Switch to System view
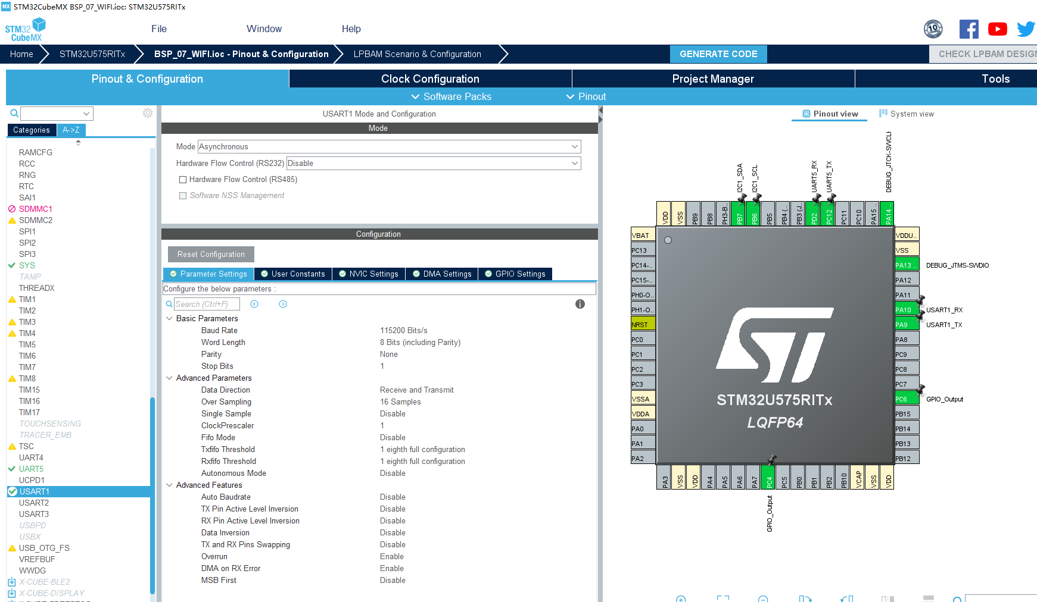Viewport: 1037px width, 602px height. [907, 114]
